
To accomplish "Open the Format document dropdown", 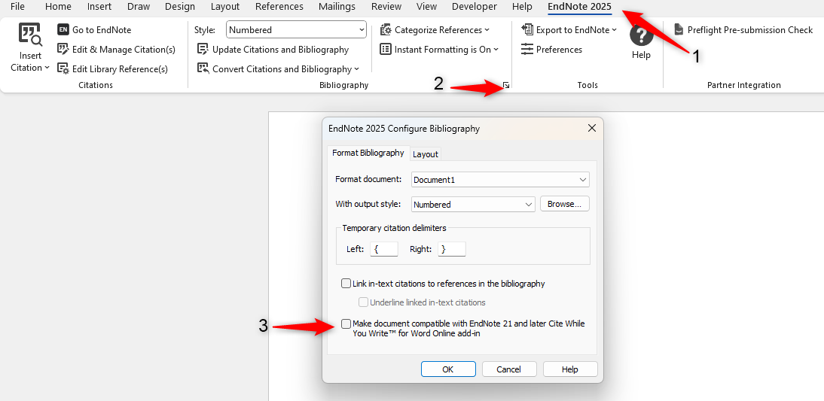I will coord(582,180).
